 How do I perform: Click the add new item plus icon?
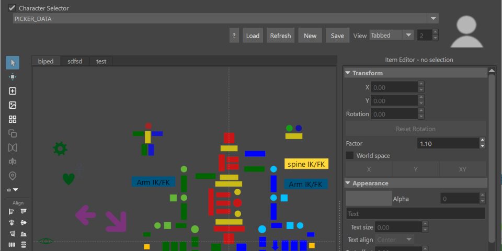point(13,91)
